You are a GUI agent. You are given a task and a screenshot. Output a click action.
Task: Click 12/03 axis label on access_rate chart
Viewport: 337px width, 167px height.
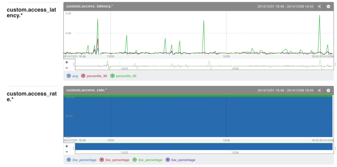click(110, 140)
